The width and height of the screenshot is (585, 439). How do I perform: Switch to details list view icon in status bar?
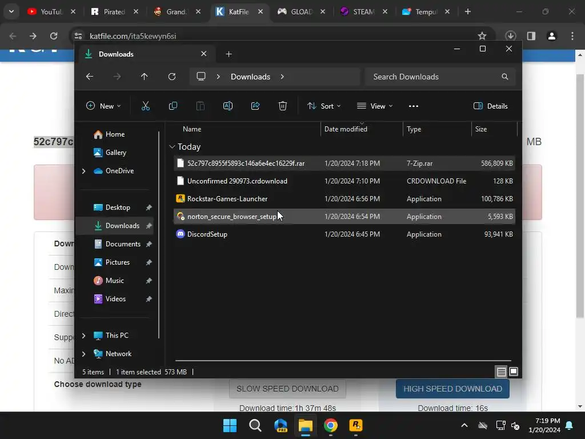click(x=501, y=372)
